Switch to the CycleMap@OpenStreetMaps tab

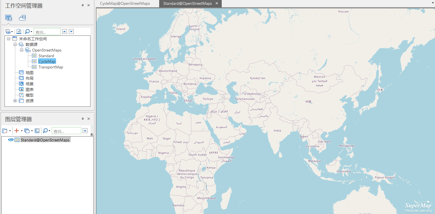(125, 4)
